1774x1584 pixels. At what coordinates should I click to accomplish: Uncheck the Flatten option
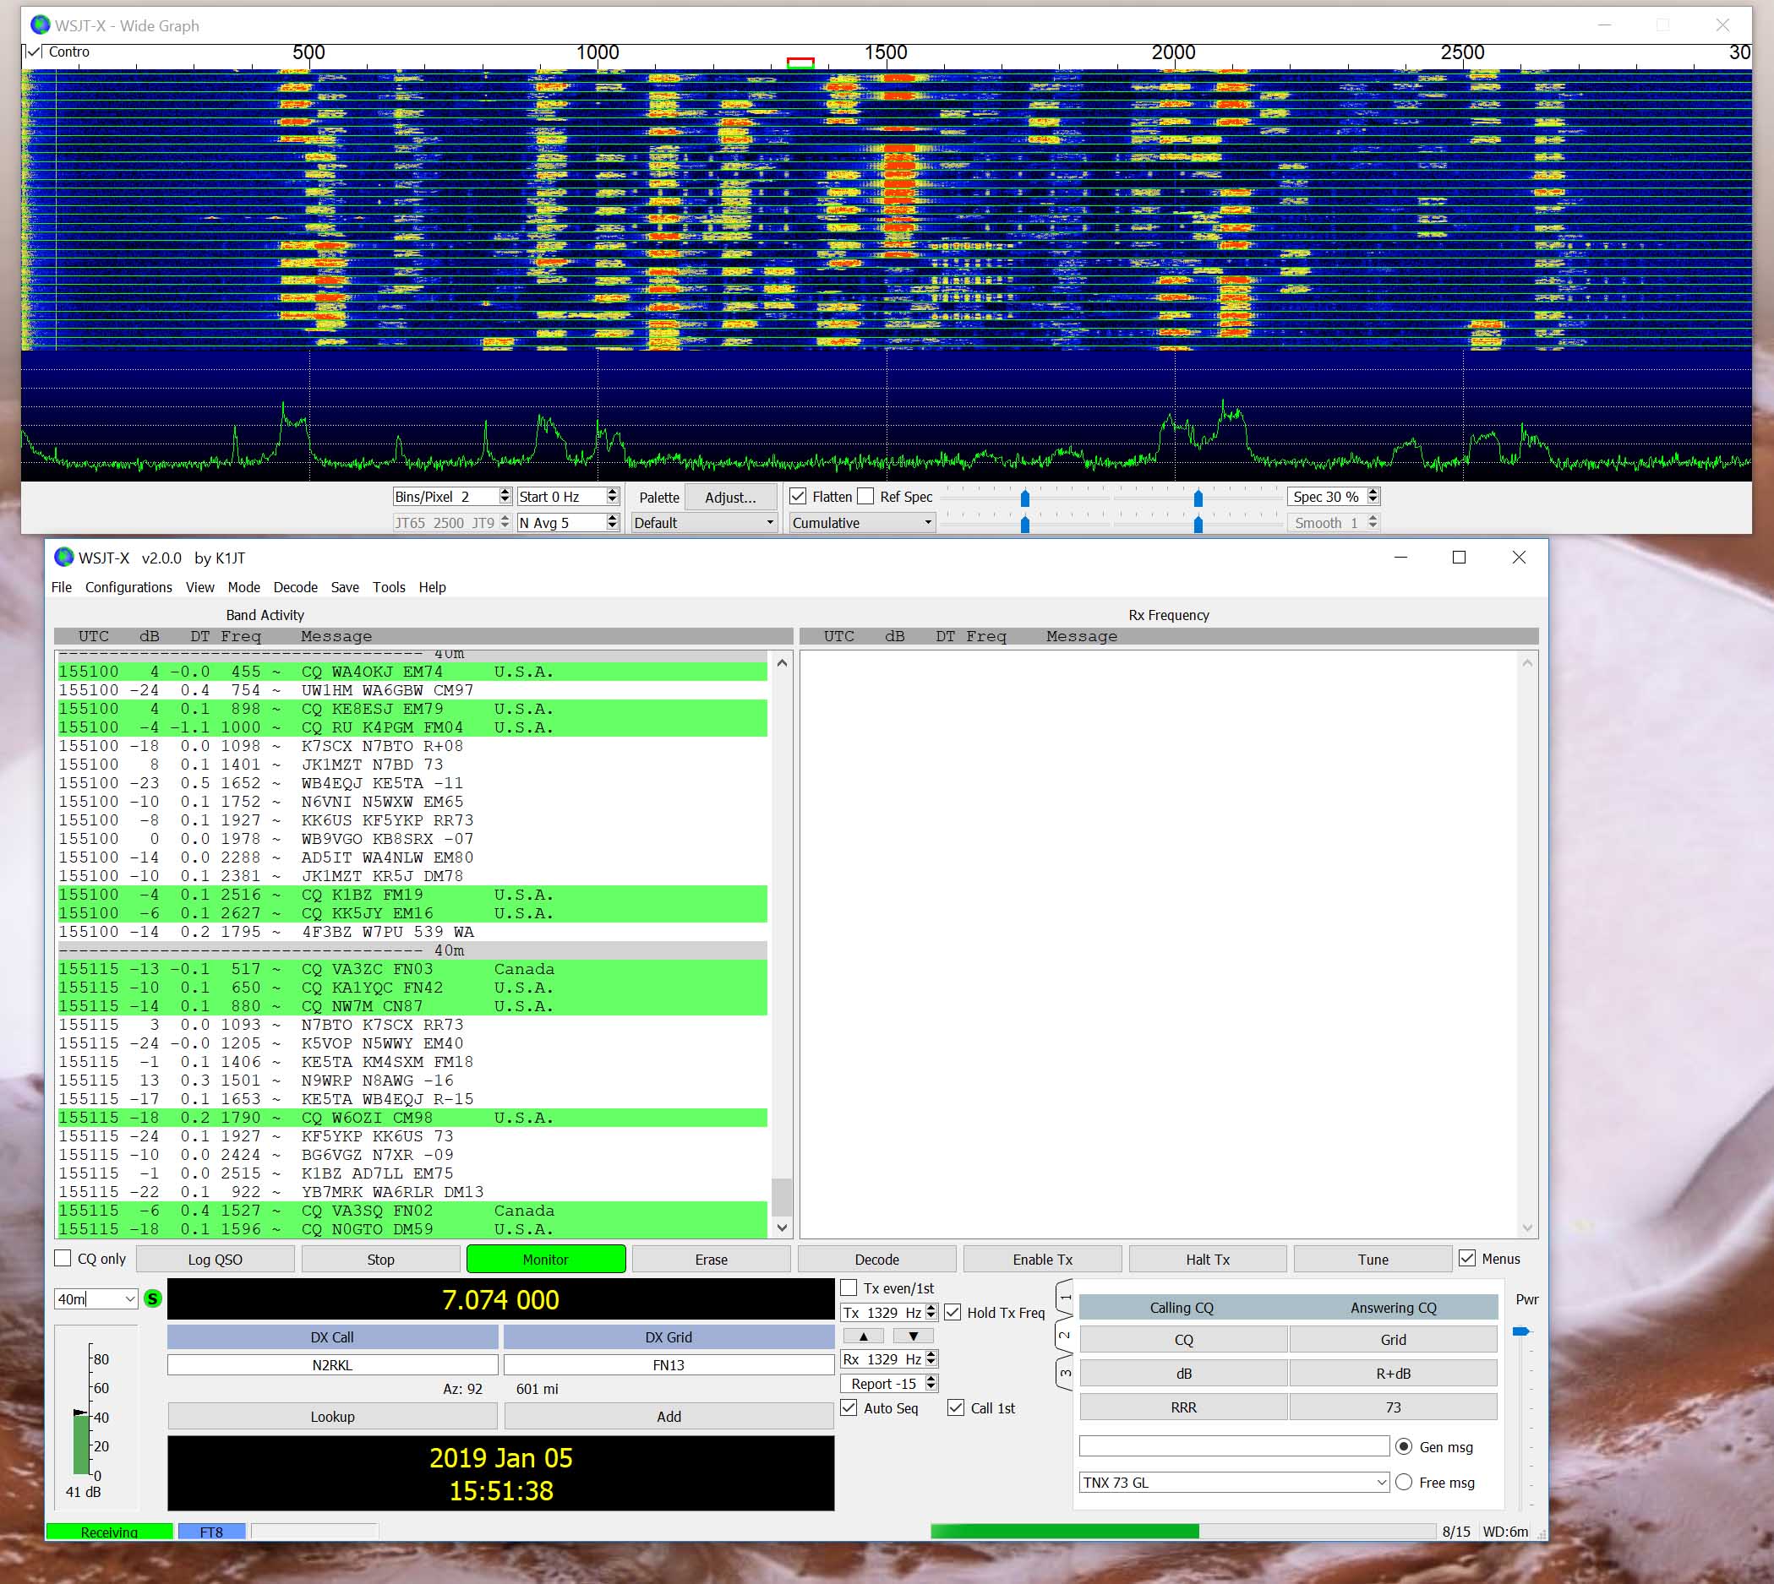coord(797,496)
